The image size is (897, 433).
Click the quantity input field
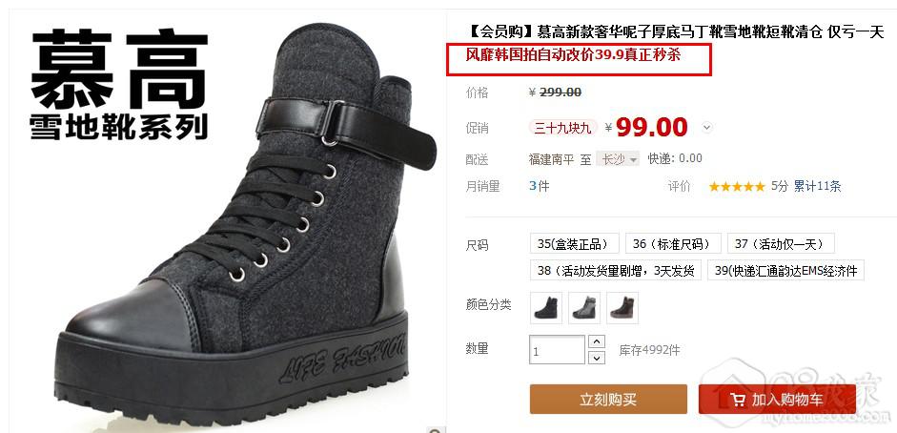coord(558,349)
